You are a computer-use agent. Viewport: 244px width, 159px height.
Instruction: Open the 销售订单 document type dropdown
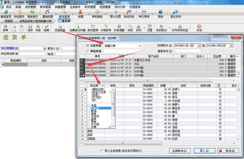point(140,46)
